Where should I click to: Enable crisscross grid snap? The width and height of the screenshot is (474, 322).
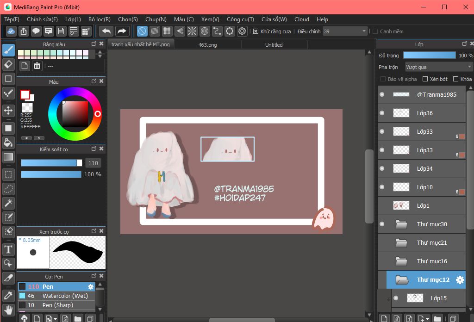(167, 31)
